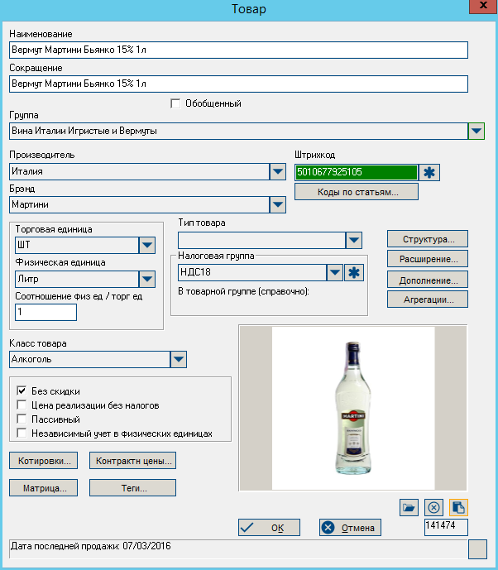Image resolution: width=498 pixels, height=570 pixels.
Task: Click the Сокращение text field
Action: [x=238, y=84]
